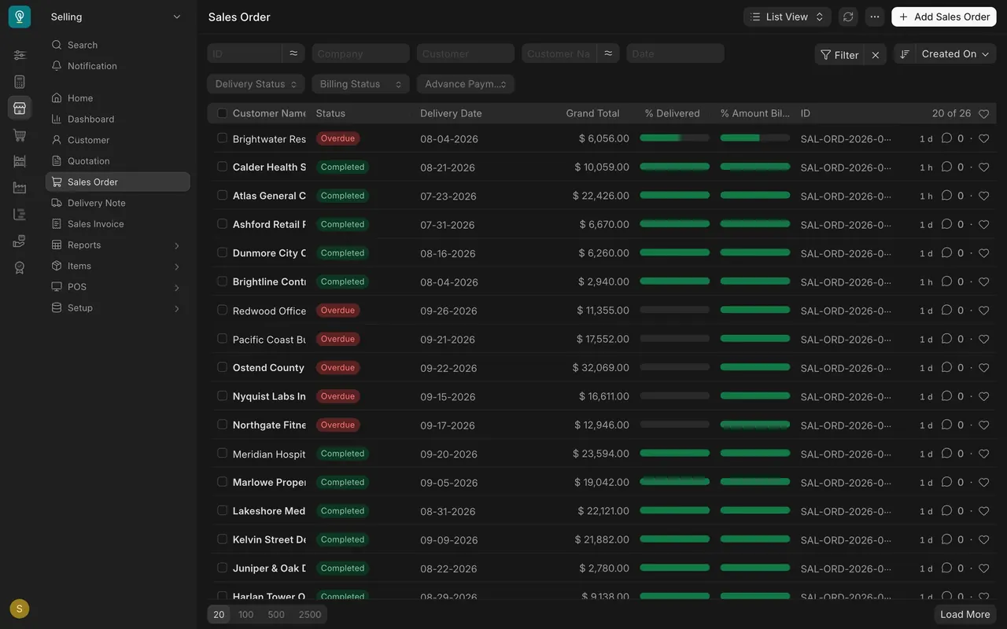Check the Atlas General row checkbox
Screen dimensions: 1007x629
coord(222,195)
